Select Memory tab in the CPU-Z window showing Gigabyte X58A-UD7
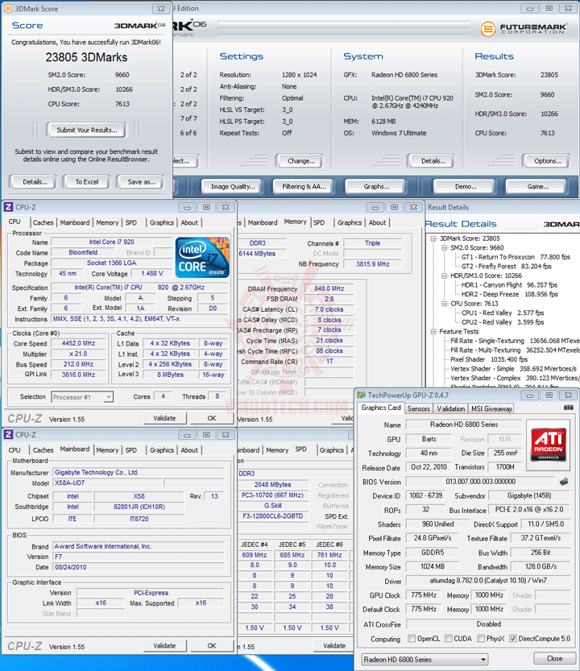580x671 pixels. [107, 450]
